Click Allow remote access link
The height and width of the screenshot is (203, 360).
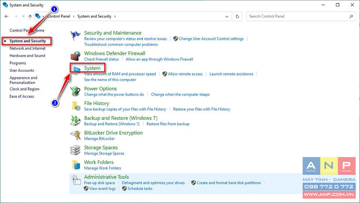tap(185, 74)
